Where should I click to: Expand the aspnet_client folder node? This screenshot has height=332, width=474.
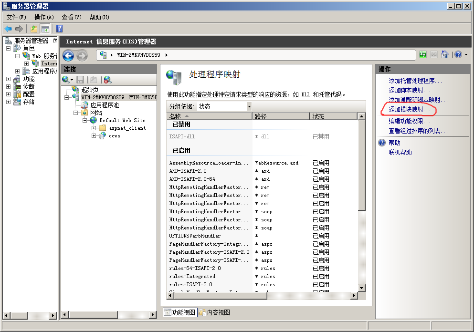(x=94, y=128)
